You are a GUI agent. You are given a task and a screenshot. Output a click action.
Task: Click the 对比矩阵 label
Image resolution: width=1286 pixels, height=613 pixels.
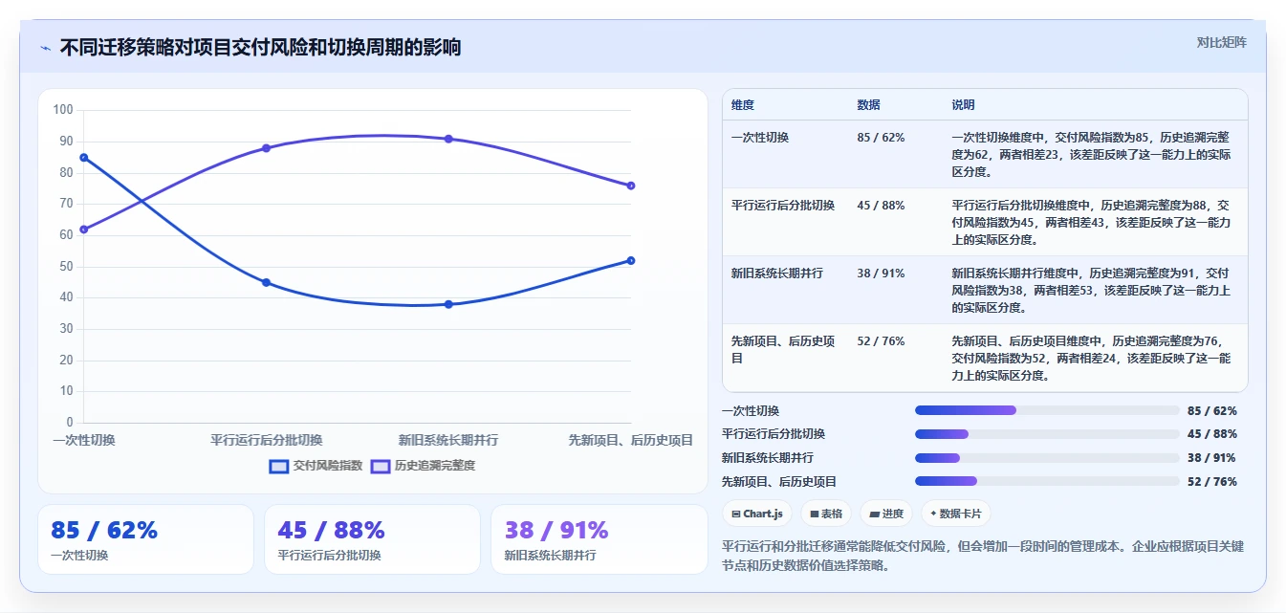(1221, 42)
